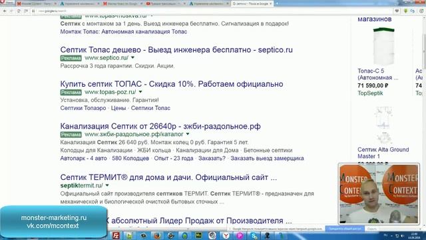Expand the dropdown arrow next to septiktermit.ru
This screenshot has width=426, height=240.
107,185
